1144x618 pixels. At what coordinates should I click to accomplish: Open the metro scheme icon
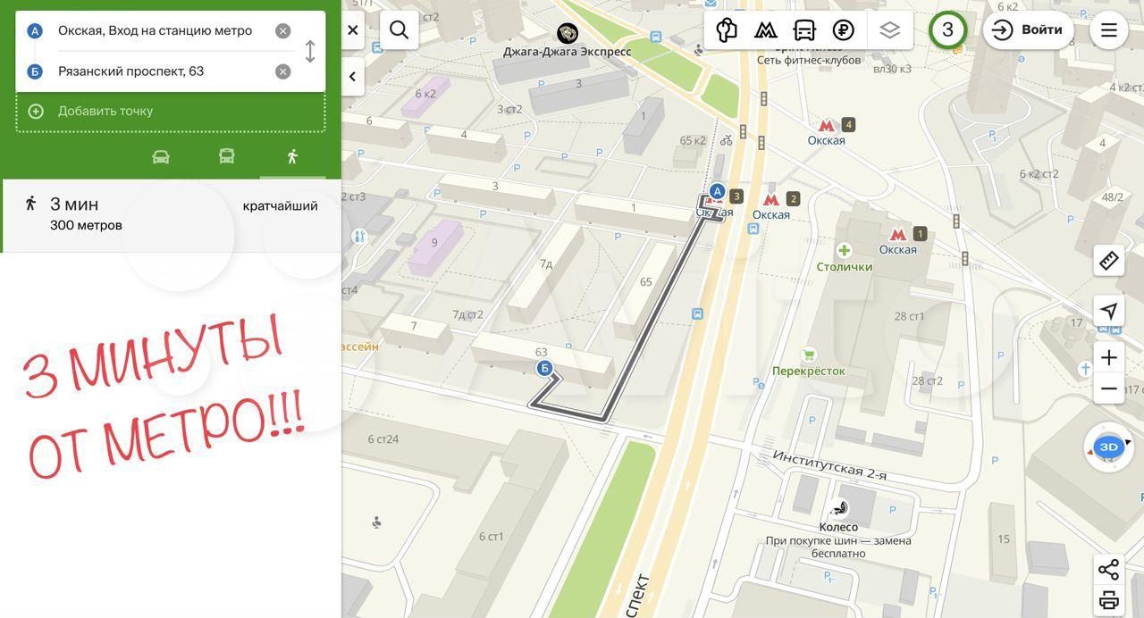[x=765, y=30]
